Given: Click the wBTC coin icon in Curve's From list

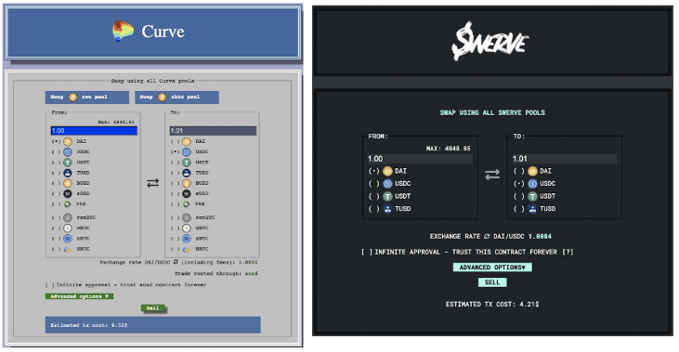Looking at the screenshot, I should pyautogui.click(x=68, y=228).
